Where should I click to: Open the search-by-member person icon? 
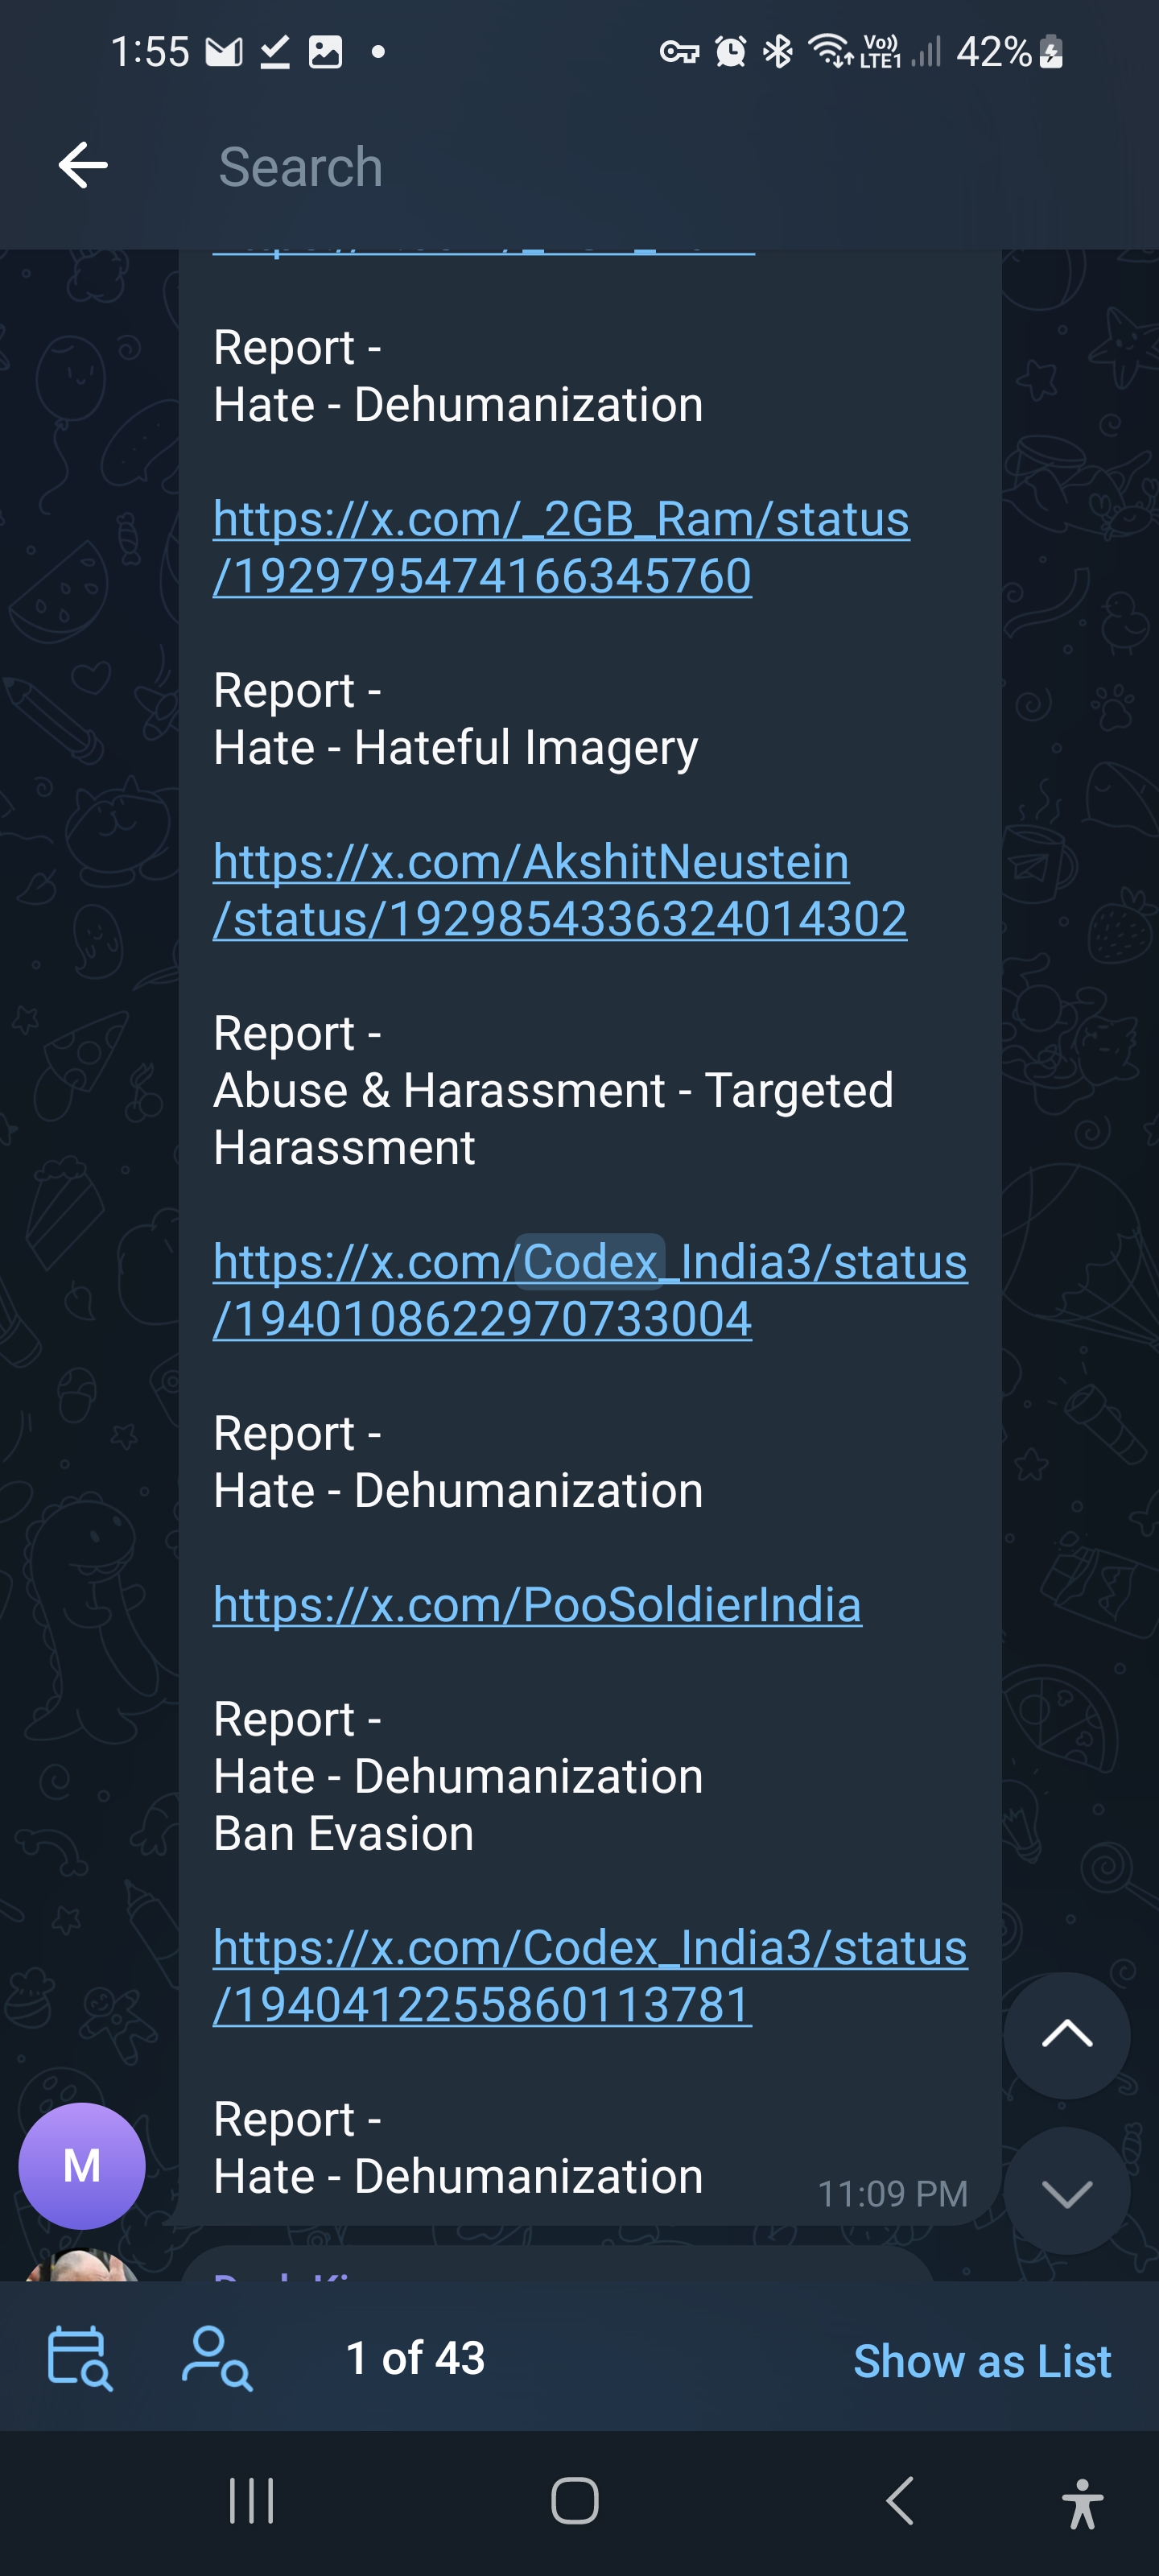click(217, 2358)
